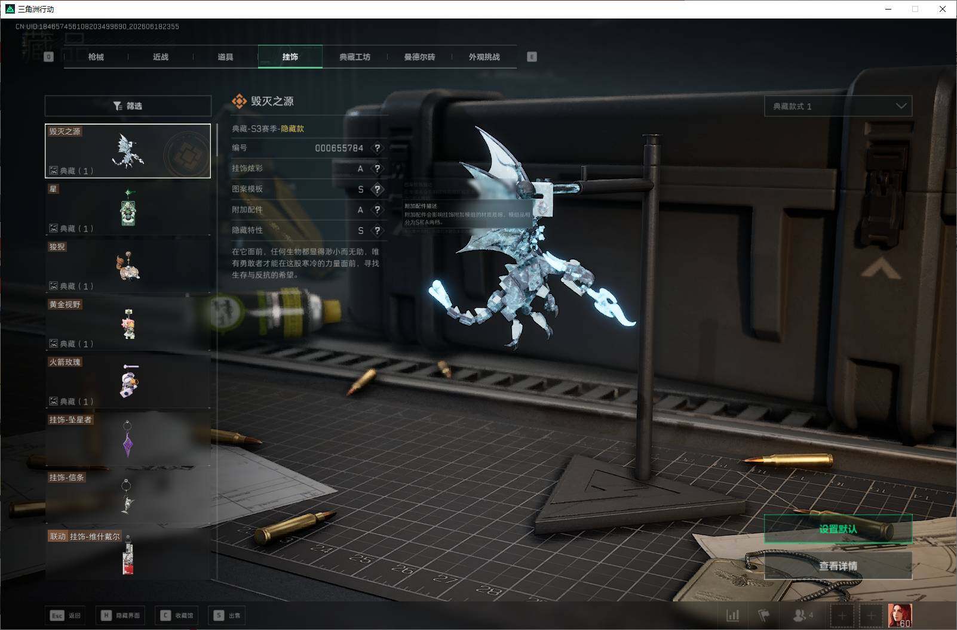Click the help icon beside 隐藏特性
This screenshot has height=630, width=957.
(377, 230)
